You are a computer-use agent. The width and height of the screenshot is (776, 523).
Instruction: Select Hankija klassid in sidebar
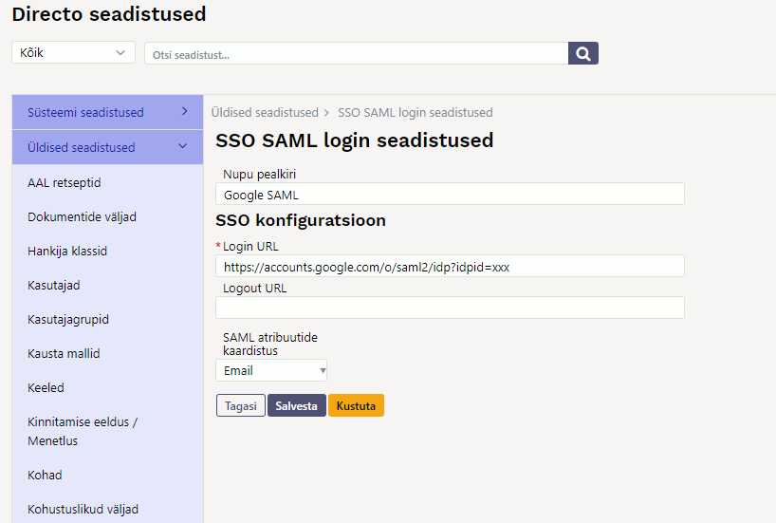[x=67, y=252]
